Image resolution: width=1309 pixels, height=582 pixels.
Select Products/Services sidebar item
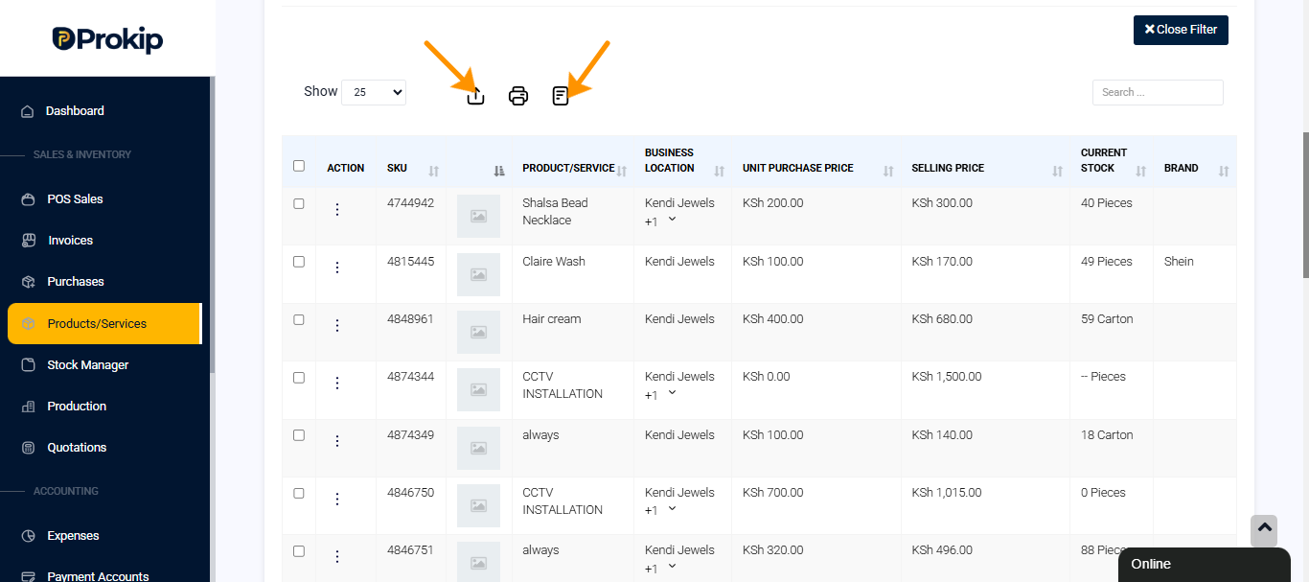[x=105, y=324]
